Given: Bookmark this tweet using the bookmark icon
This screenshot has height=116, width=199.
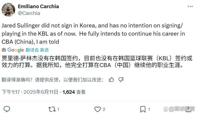Looking at the screenshot, I should [x=143, y=109].
